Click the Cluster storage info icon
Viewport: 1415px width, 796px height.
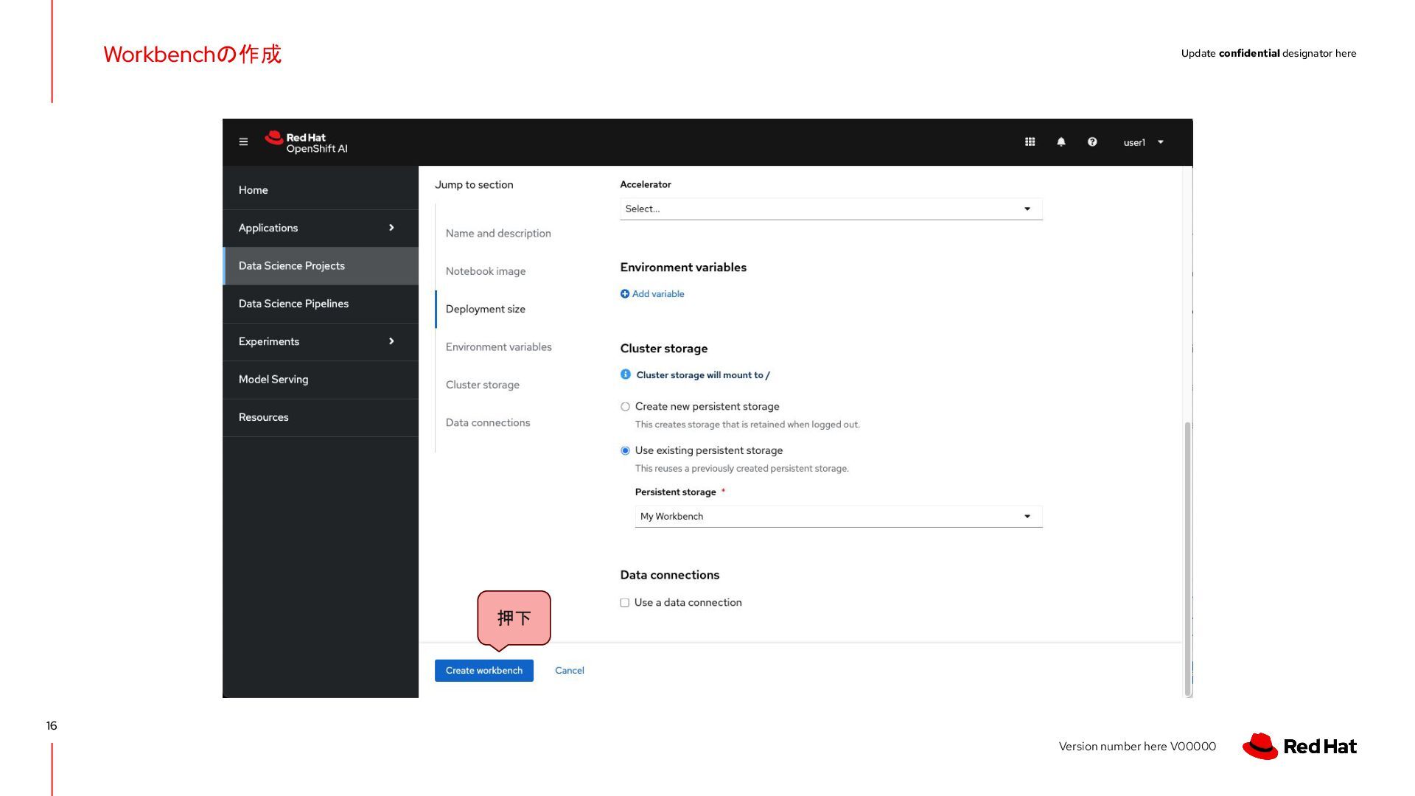[625, 374]
